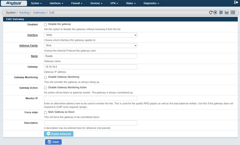Image resolution: width=240 pixels, height=145 pixels.
Task: Go to Routing breadcrumb link
Action: [24, 13]
